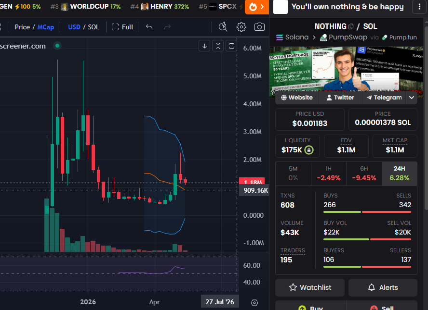This screenshot has height=310, width=428.
Task: Open the time axis settings icon
Action: pyautogui.click(x=254, y=303)
